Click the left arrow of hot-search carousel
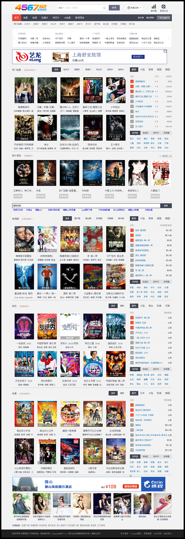Image resolution: width=185 pixels, height=539 pixels. pyautogui.click(x=15, y=38)
